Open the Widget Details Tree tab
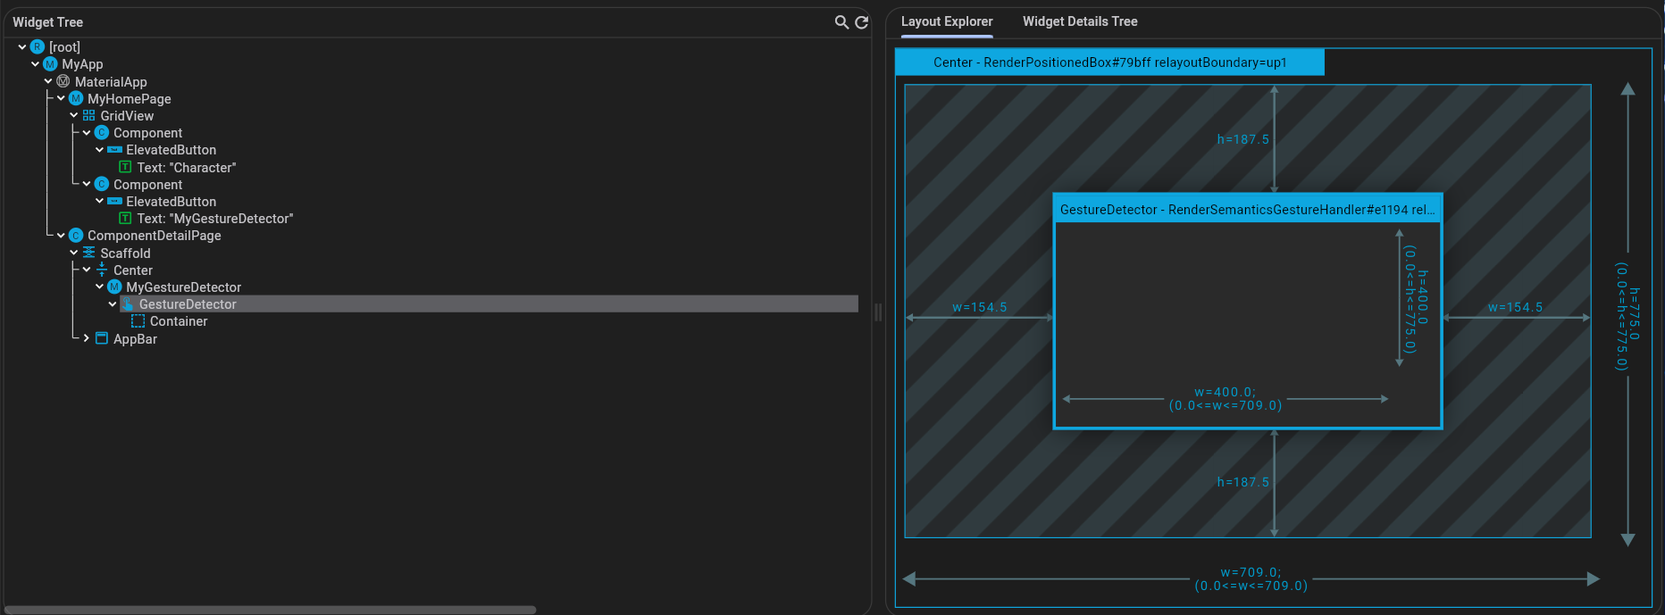1665x615 pixels. coord(1080,21)
